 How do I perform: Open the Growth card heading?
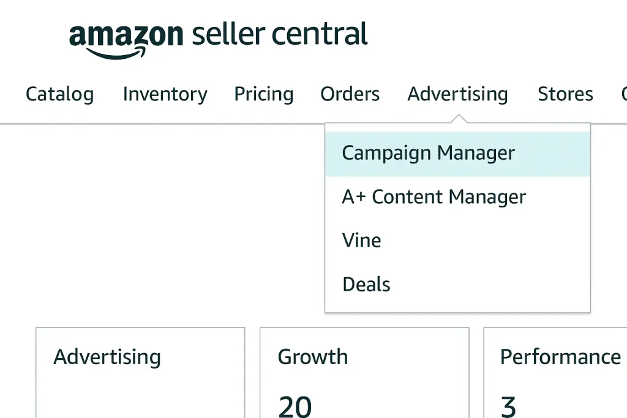pos(312,357)
